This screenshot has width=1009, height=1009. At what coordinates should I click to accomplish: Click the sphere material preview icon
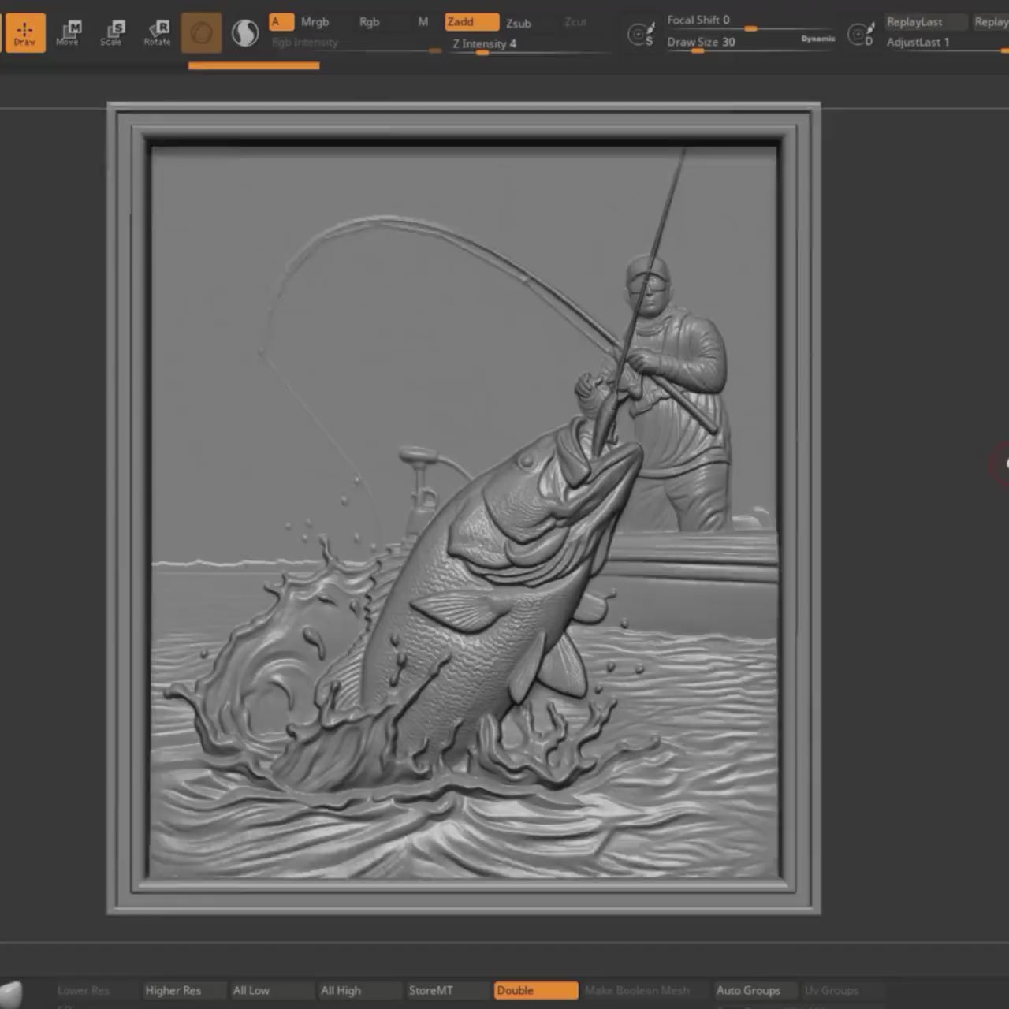tap(201, 33)
